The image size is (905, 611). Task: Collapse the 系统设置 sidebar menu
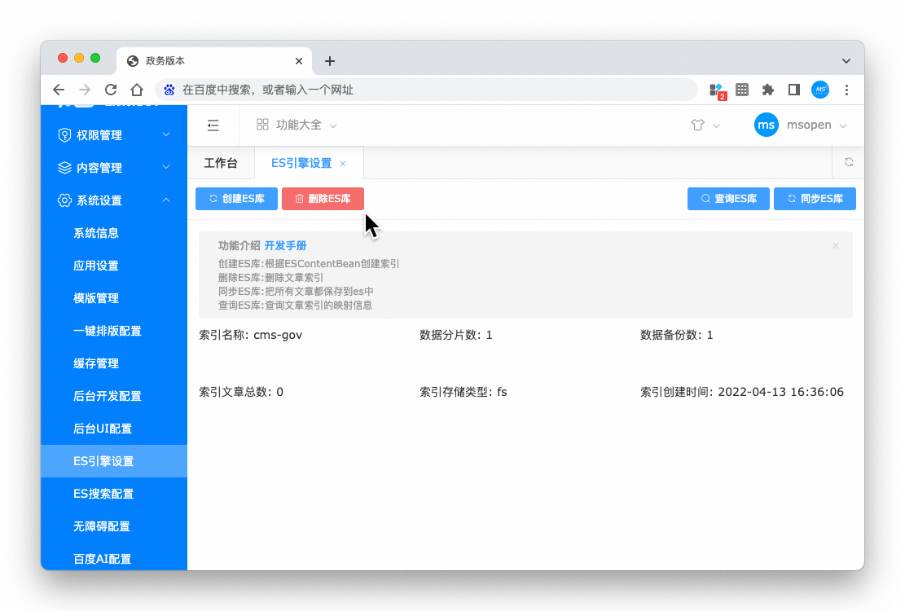pos(114,200)
